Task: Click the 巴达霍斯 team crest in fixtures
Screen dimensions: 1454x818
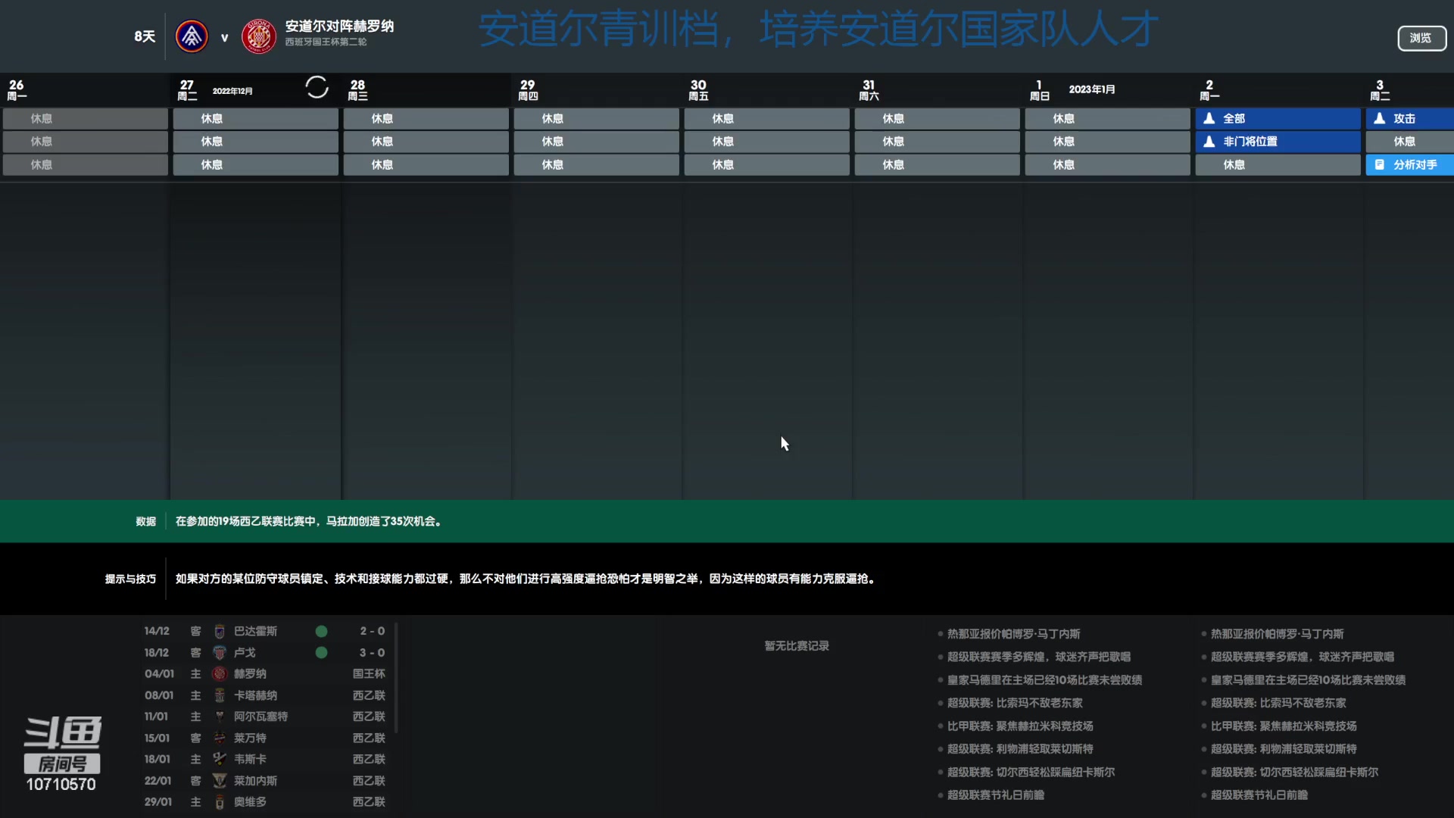Action: (220, 632)
